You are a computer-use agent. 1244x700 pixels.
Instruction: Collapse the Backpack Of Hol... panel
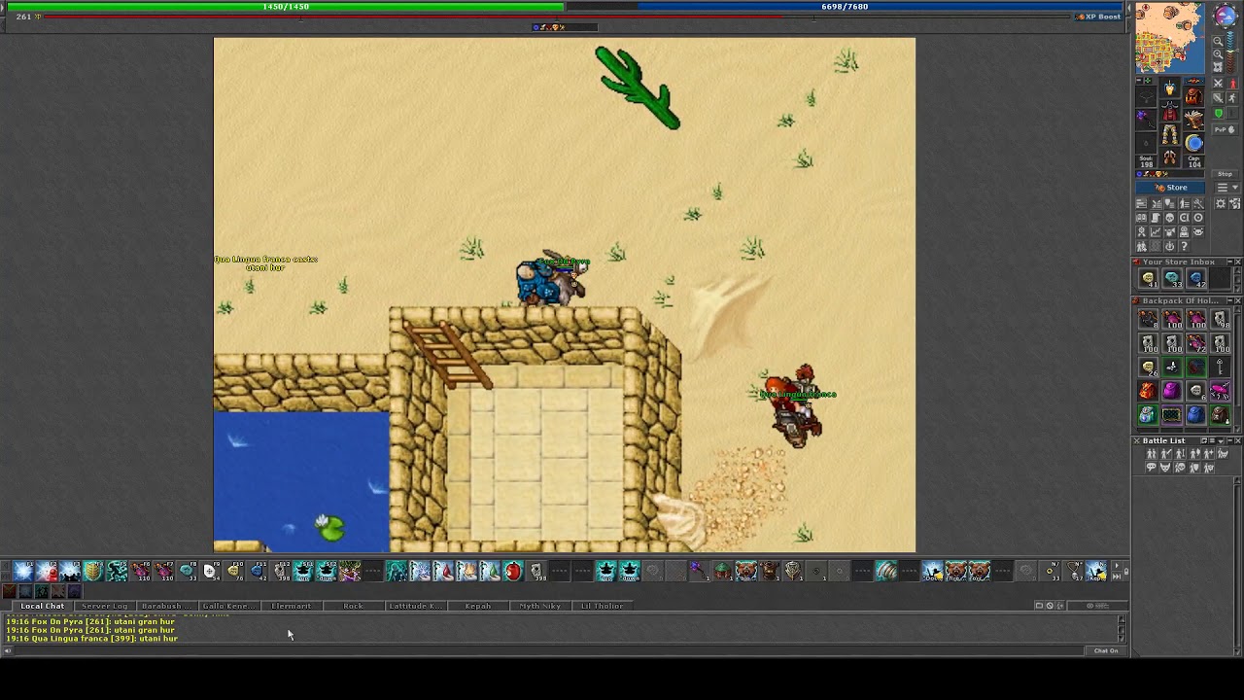1228,300
